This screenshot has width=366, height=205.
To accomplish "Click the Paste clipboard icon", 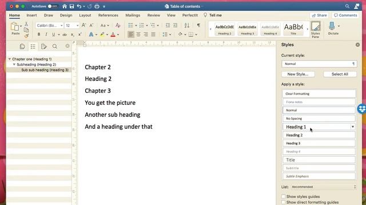I will [x=15, y=27].
